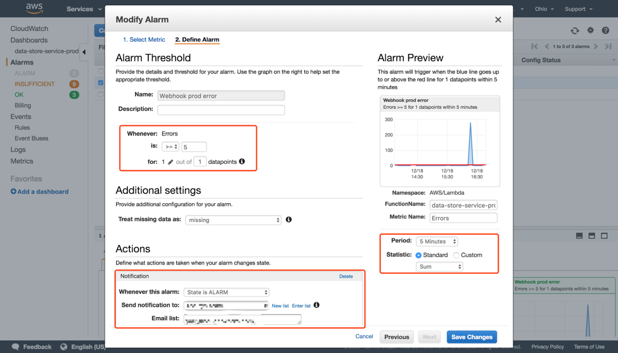Click the pencil edit icon beside datapoints
618x353 pixels.
coord(171,162)
